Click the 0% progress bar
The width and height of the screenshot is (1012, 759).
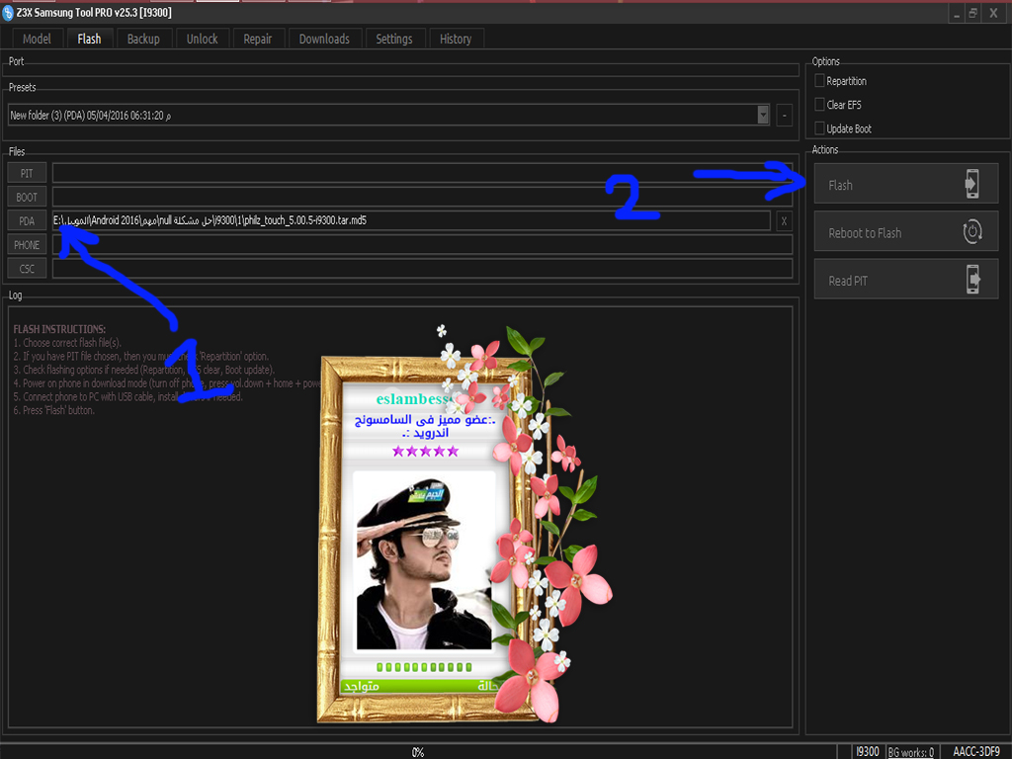[418, 752]
